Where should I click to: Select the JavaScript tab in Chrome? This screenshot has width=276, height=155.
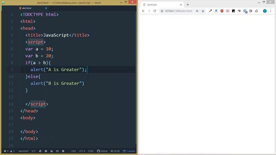click(162, 5)
